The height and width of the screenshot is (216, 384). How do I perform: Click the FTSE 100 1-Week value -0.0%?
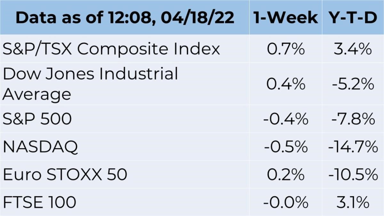pos(286,203)
